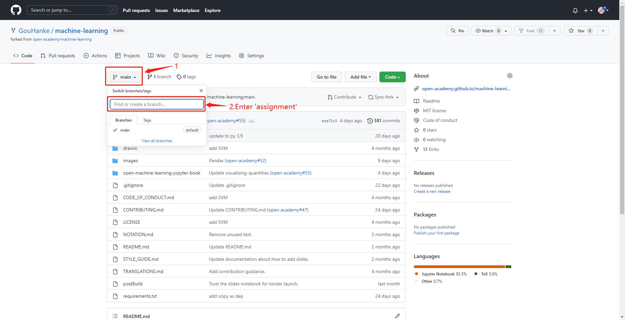Expand the Star lists dropdown arrow

tap(603, 31)
